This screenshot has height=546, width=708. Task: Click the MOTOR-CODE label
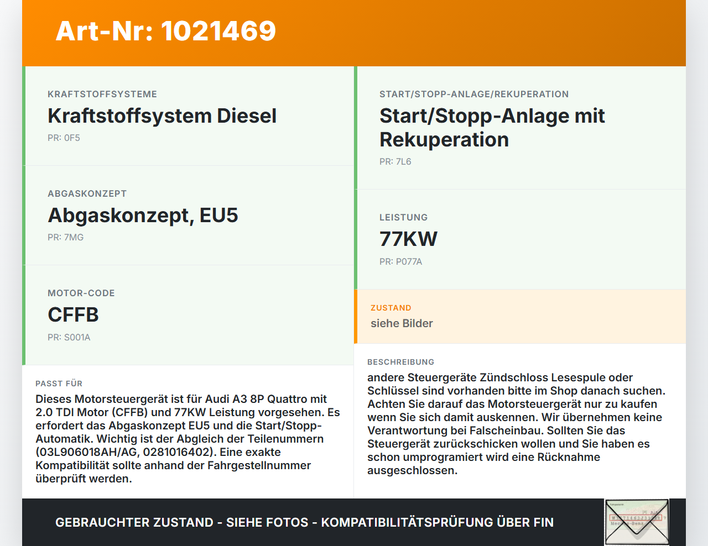[81, 293]
